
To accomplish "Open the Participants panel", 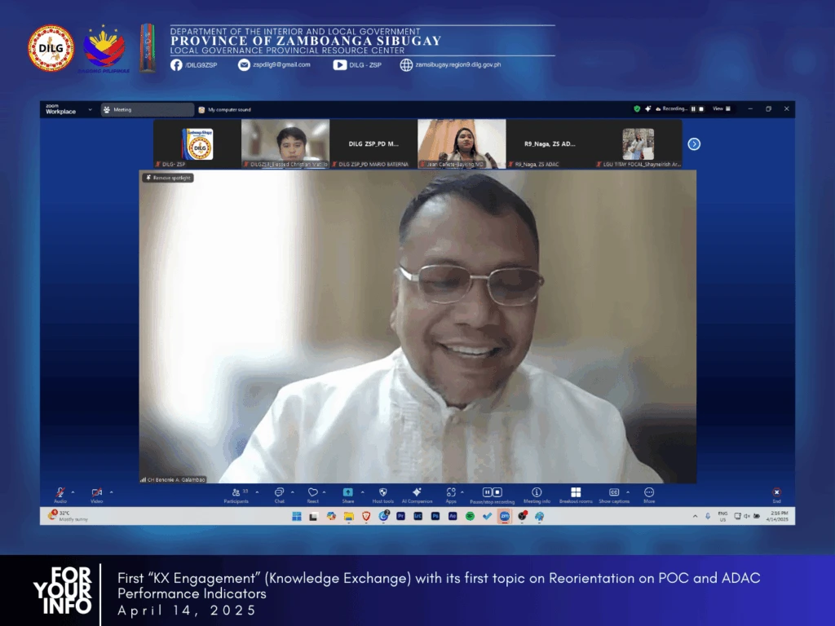I will click(x=236, y=495).
